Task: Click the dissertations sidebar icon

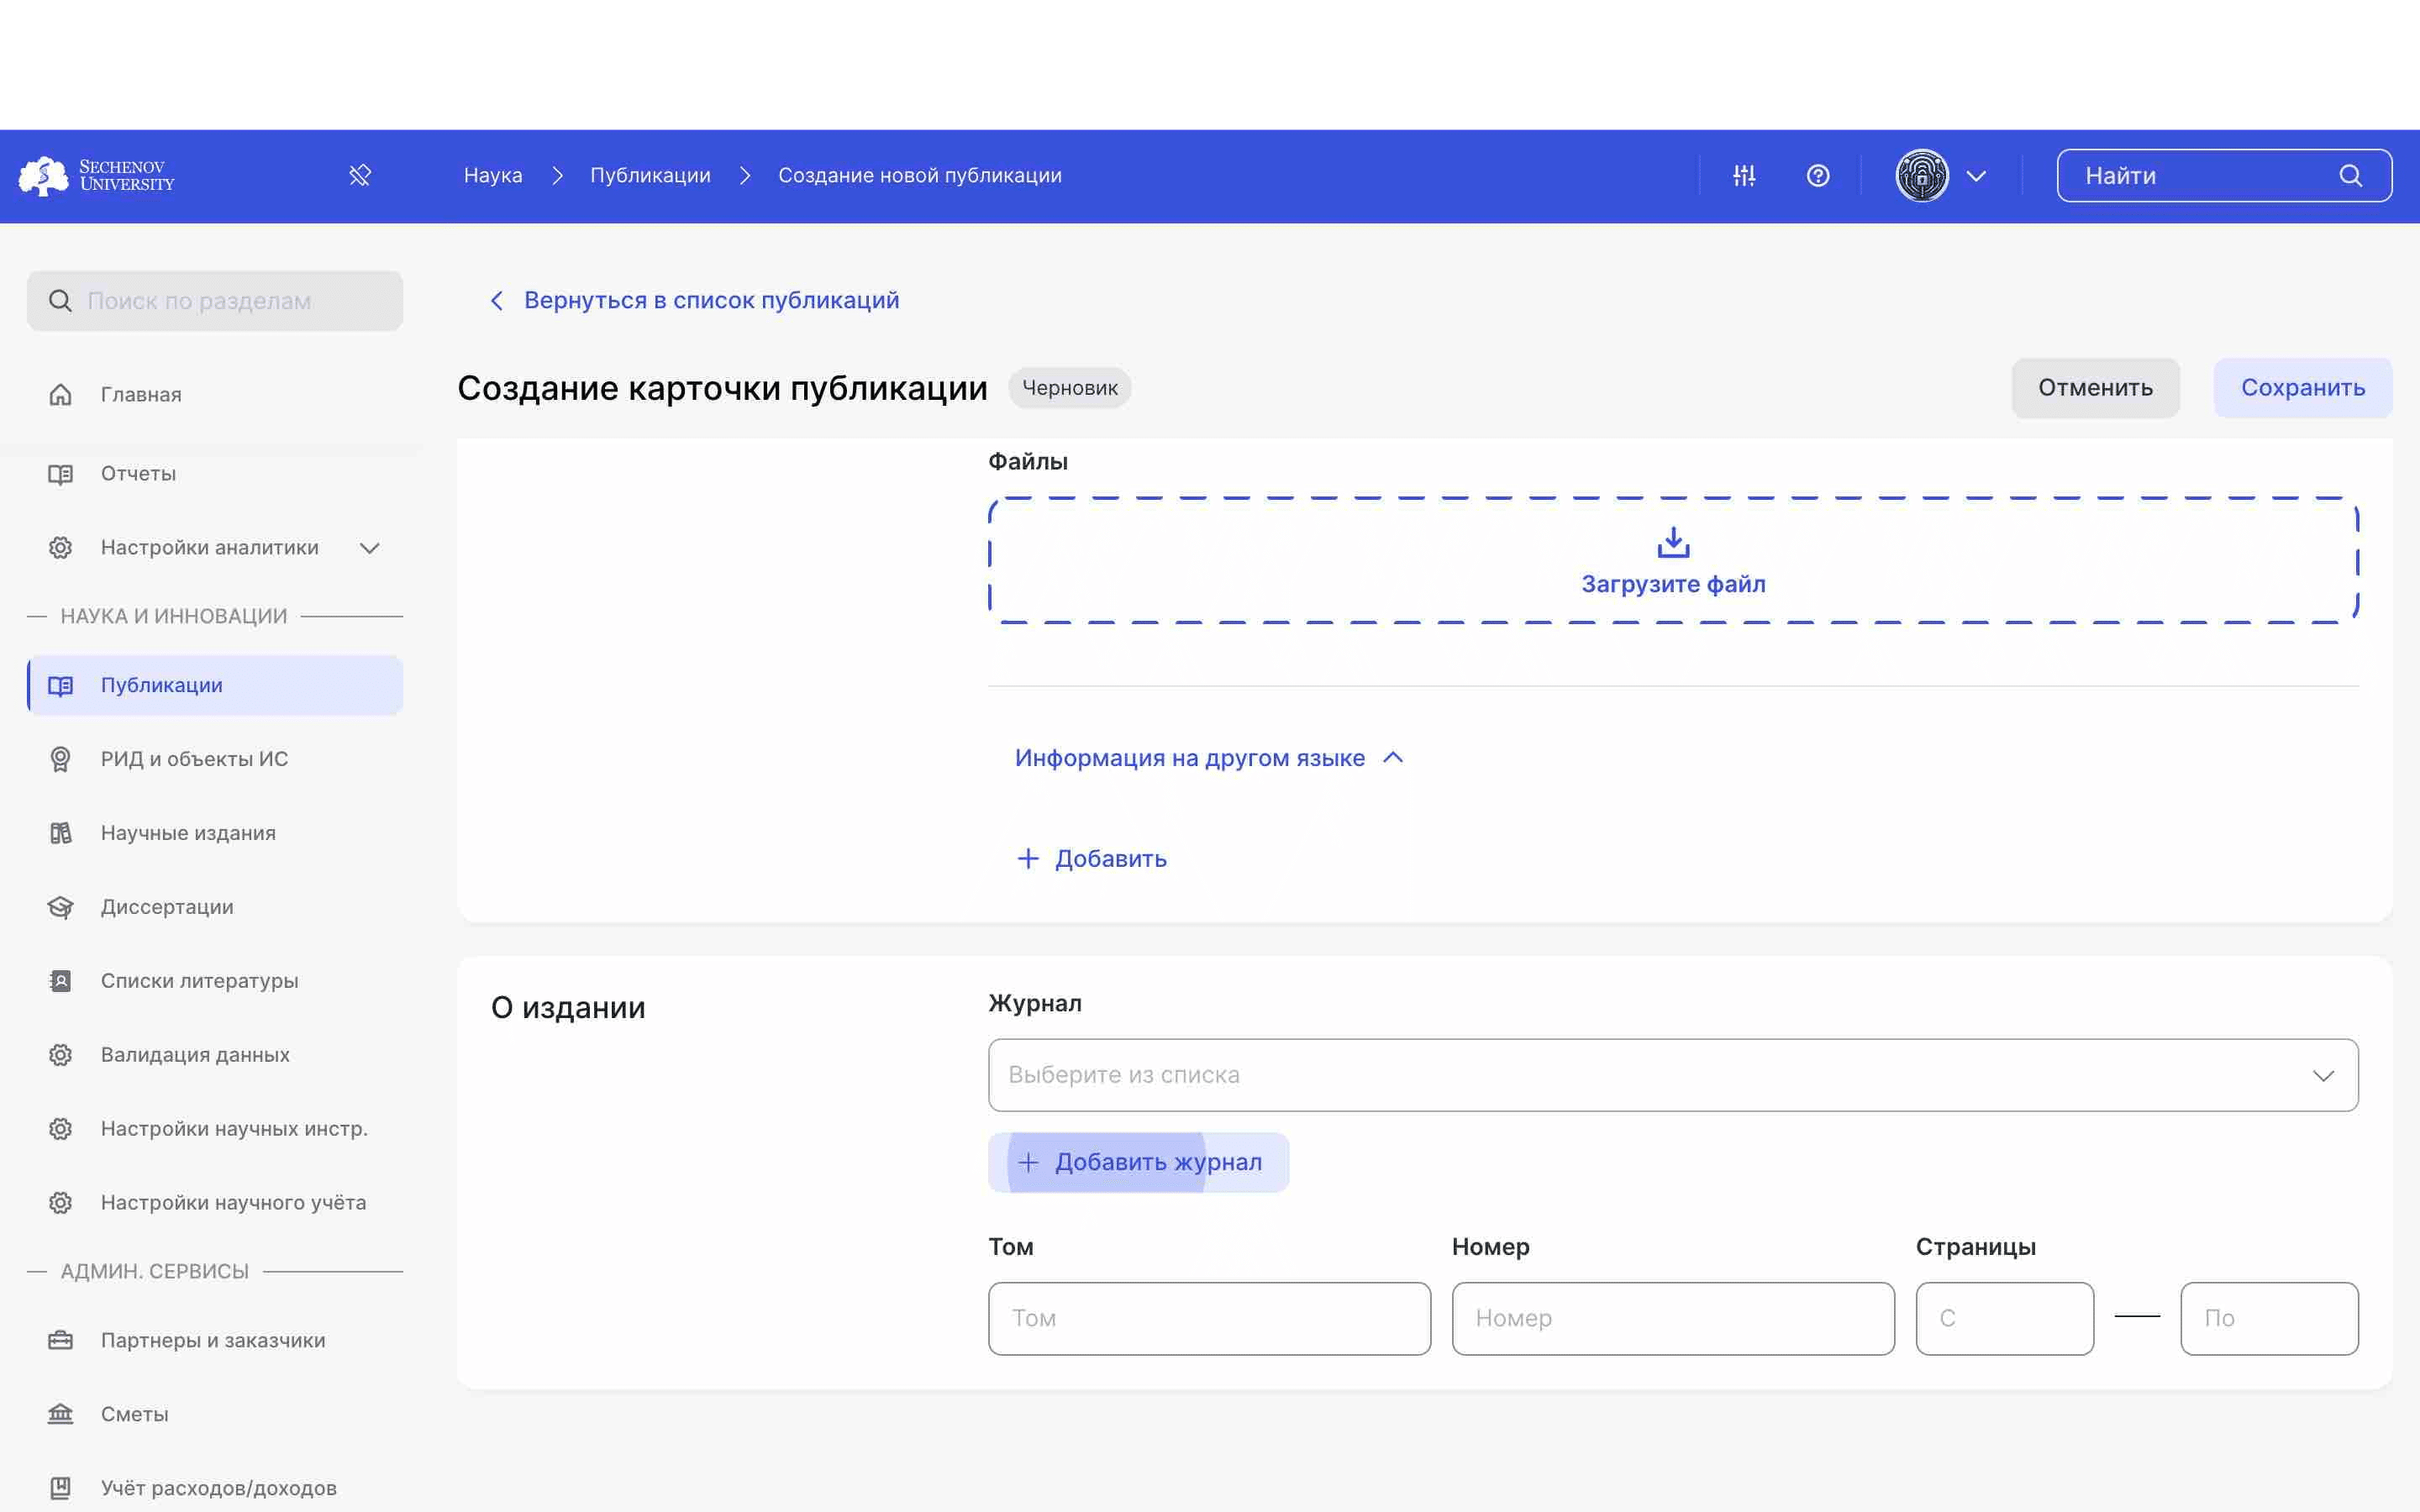Action: tap(59, 906)
